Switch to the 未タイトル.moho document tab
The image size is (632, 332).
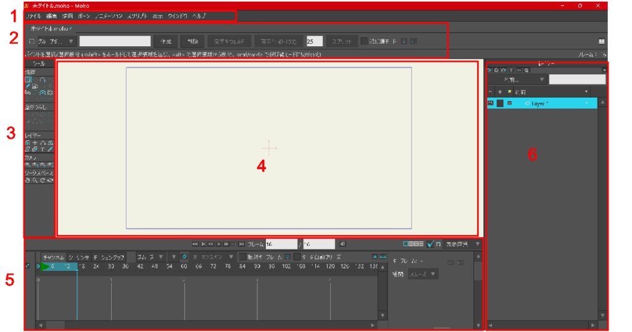tap(51, 28)
